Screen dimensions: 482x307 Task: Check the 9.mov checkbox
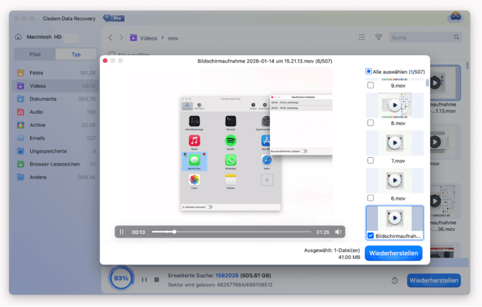[371, 85]
